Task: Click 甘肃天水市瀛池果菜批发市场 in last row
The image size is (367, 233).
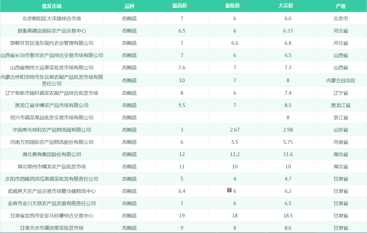Action: coord(52,228)
